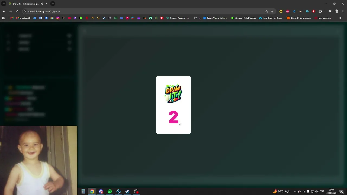Viewport: 347px width, 195px height.
Task: Open the Chrome three-dot menu
Action: tap(343, 11)
